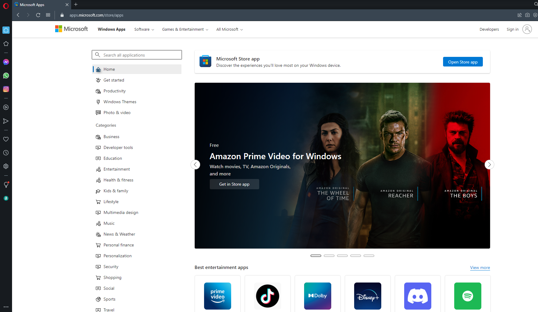Select the second carousel indicator
Screen dimensions: 538x312
tap(329, 256)
